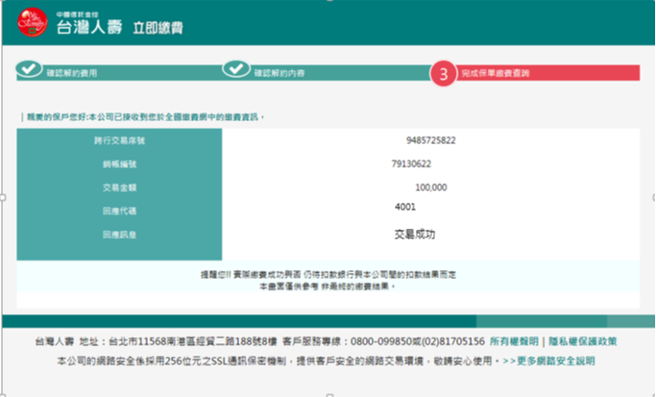Click the 256位元之SSL security statement
This screenshot has width=656, height=397.
(279, 360)
